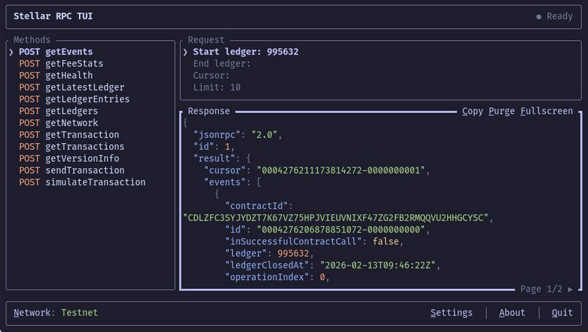This screenshot has height=332, width=588.
Task: Go to next response page arrow
Action: point(570,289)
